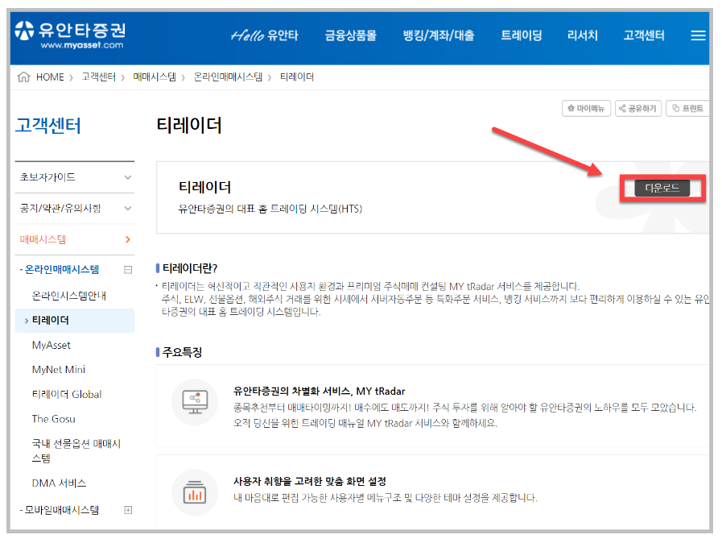This screenshot has width=722, height=539.
Task: Select 공지/약관/유의사항 in sidebar
Action: click(60, 209)
